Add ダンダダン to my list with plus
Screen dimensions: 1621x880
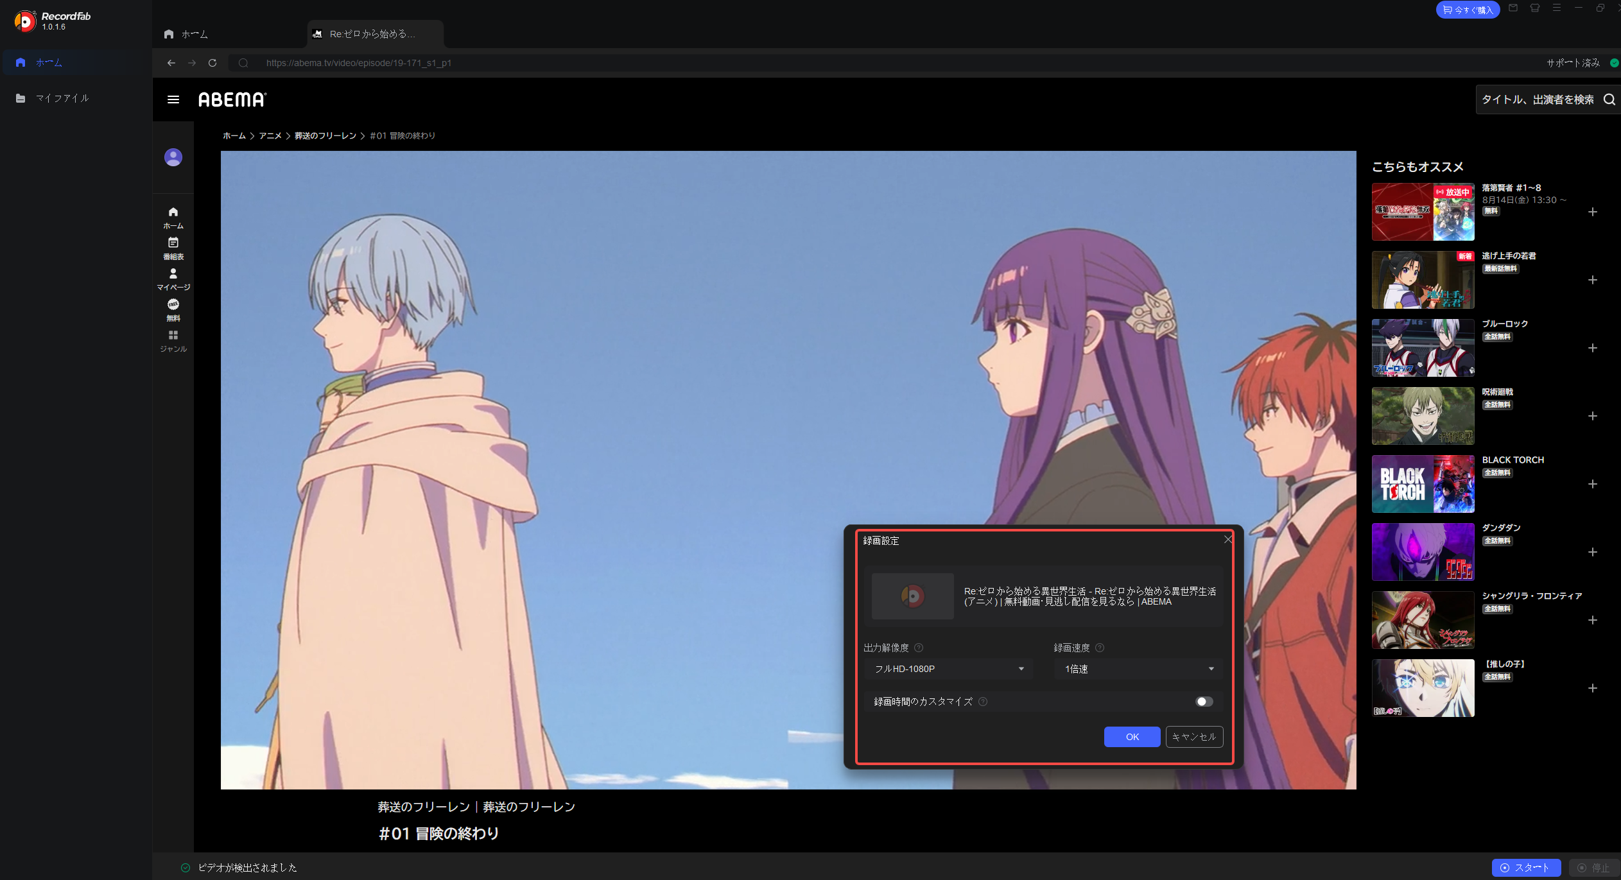[x=1593, y=552]
